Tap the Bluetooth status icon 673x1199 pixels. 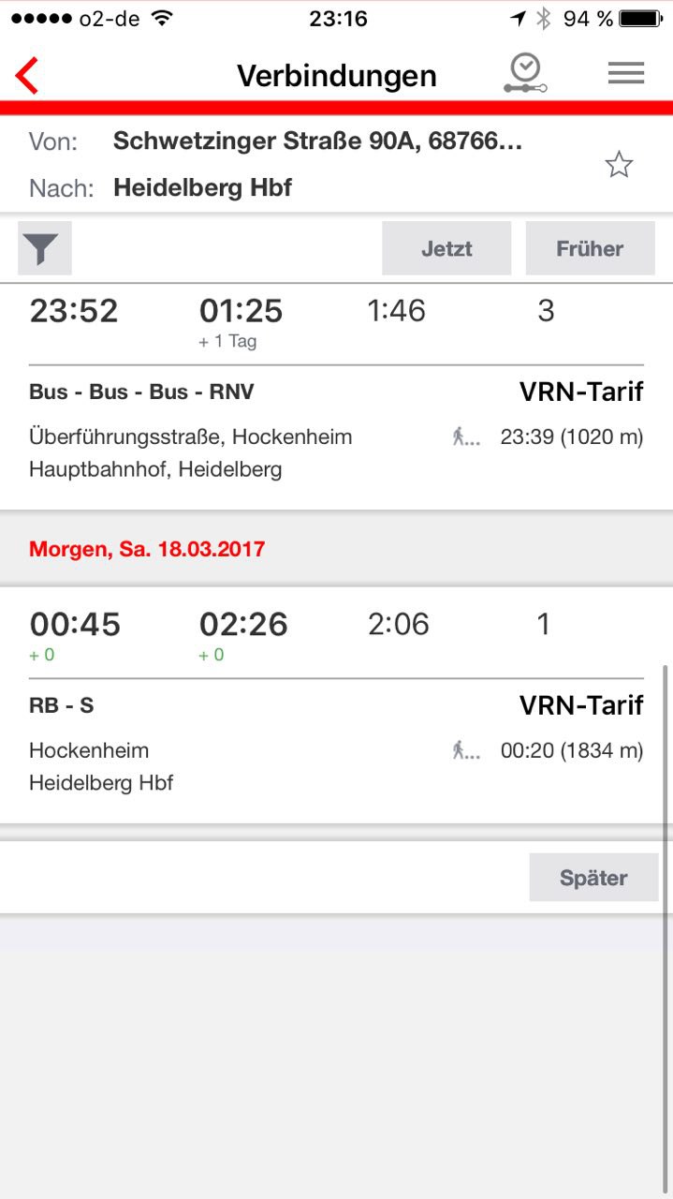(x=544, y=19)
